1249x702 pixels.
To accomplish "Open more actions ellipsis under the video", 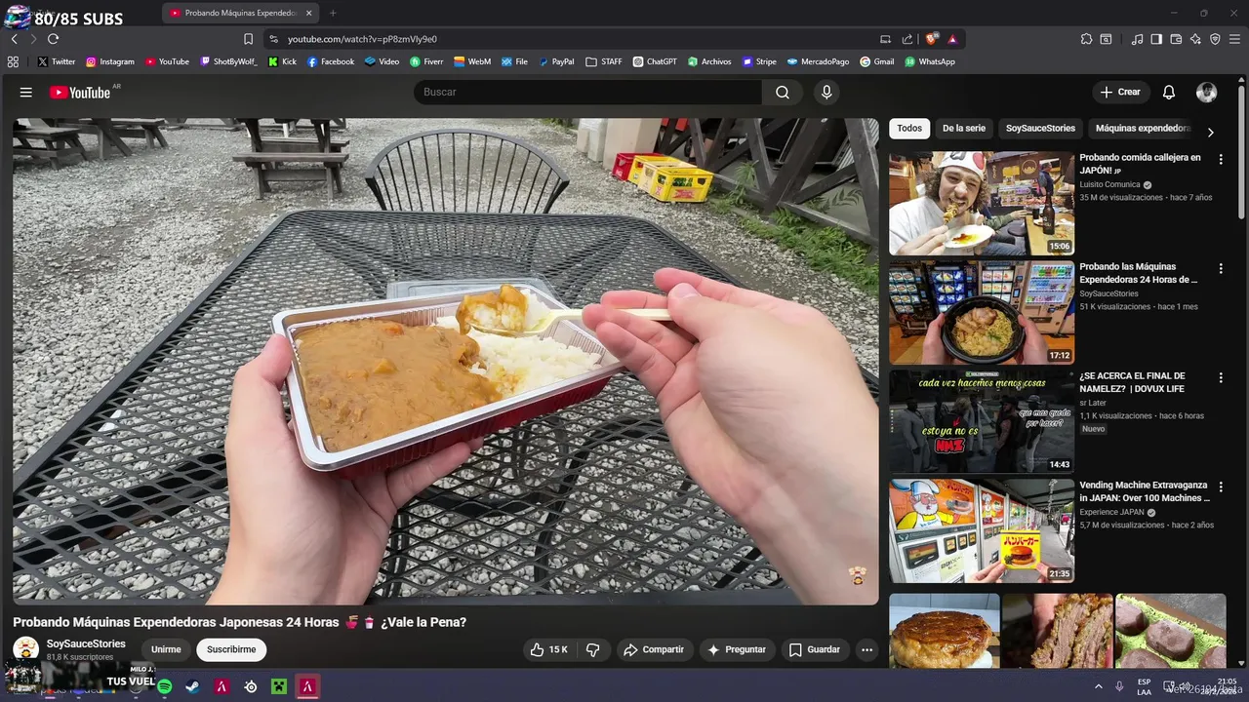I will click(x=866, y=649).
